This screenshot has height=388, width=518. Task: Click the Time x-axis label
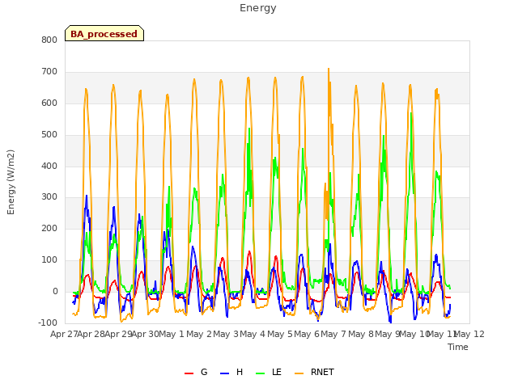[458, 347]
